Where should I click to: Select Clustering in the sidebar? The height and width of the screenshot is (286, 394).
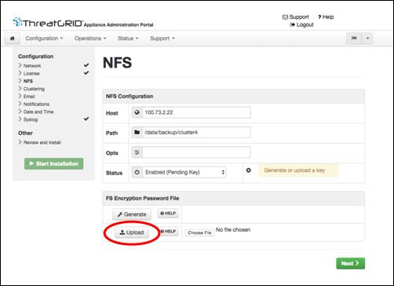click(34, 89)
